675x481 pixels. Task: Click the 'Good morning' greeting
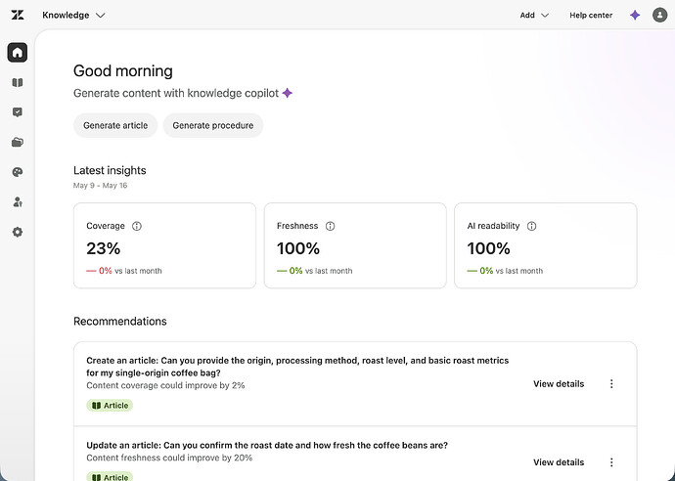tap(123, 71)
